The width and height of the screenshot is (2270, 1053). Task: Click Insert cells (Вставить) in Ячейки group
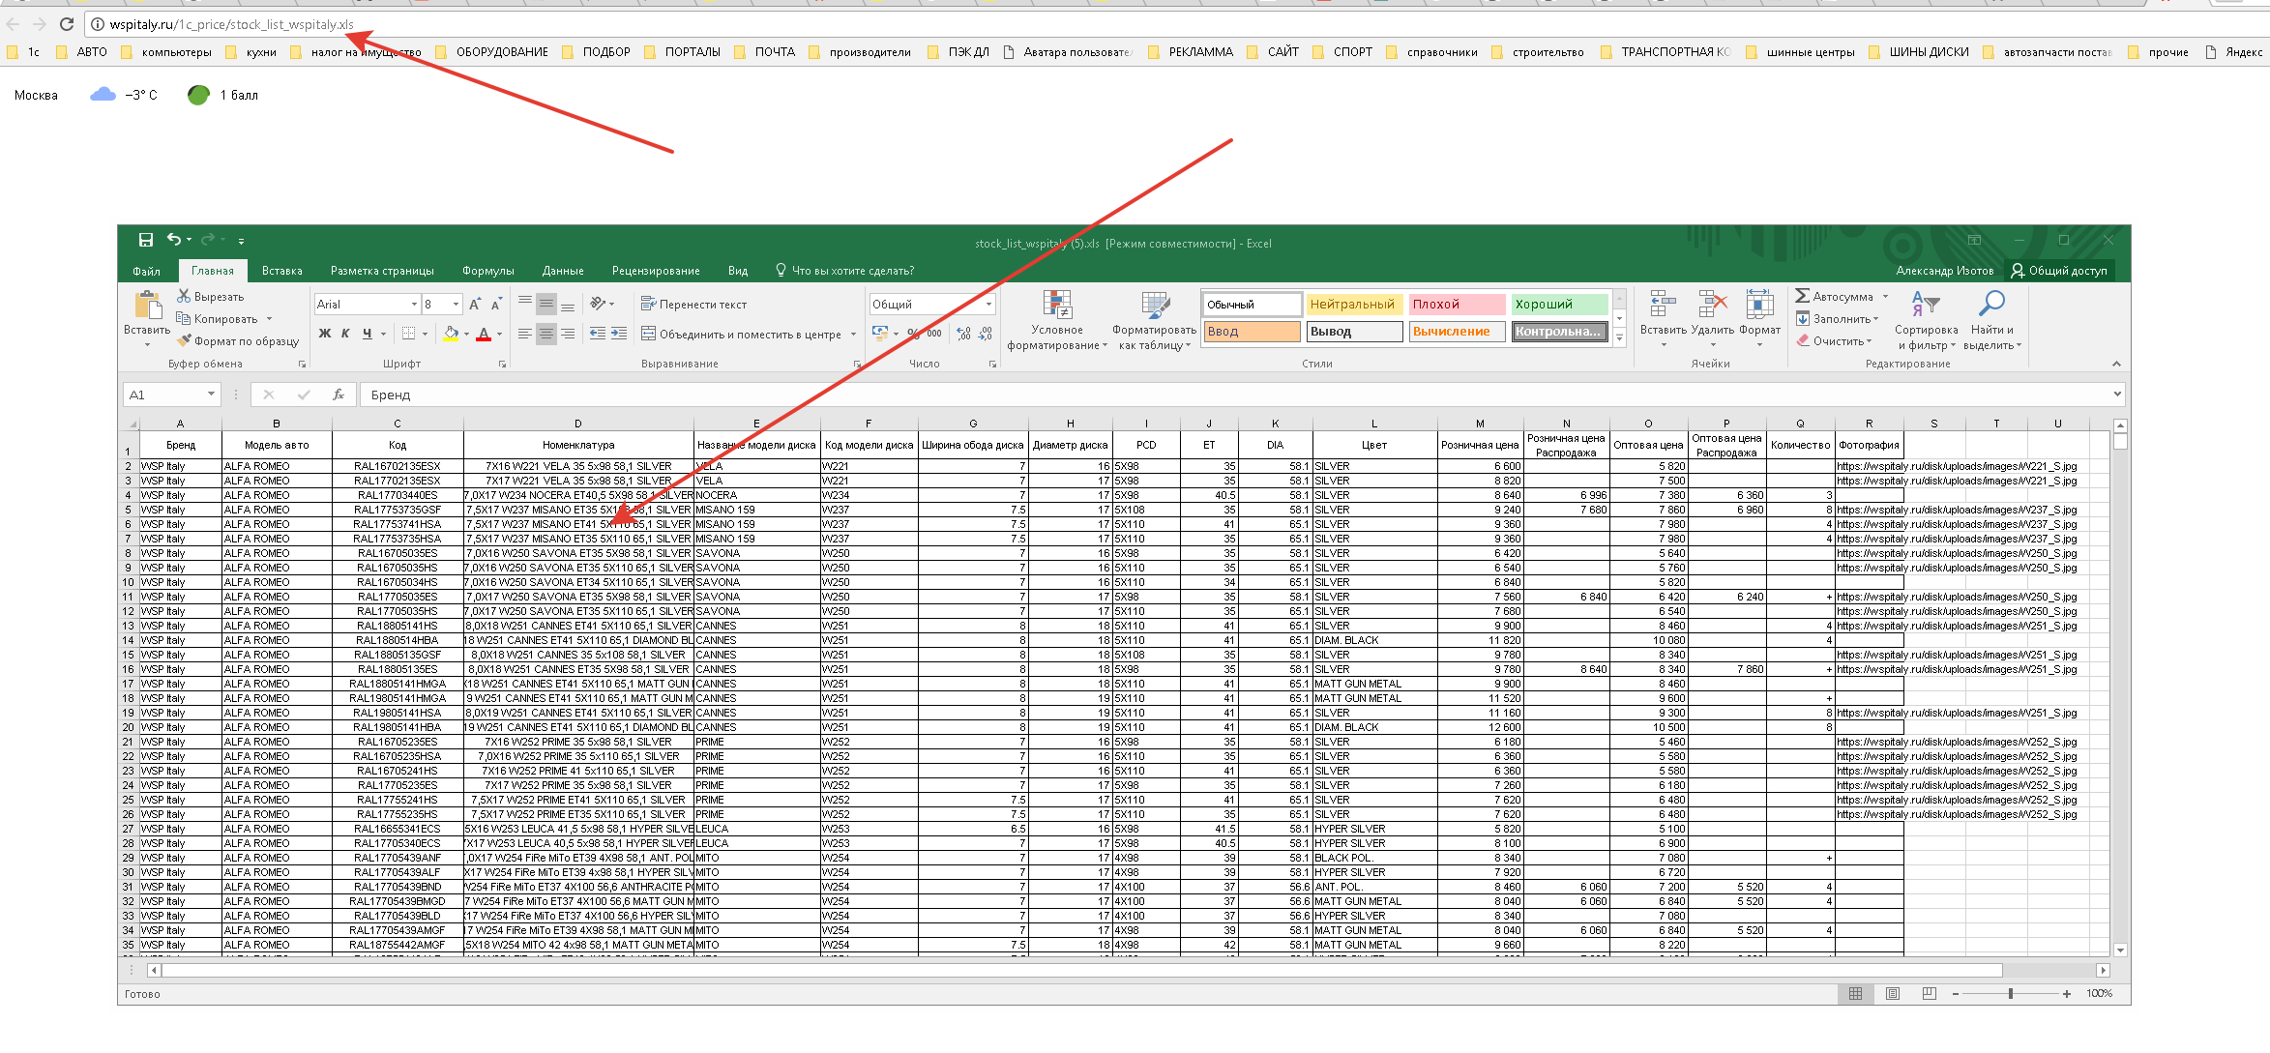tap(1663, 319)
